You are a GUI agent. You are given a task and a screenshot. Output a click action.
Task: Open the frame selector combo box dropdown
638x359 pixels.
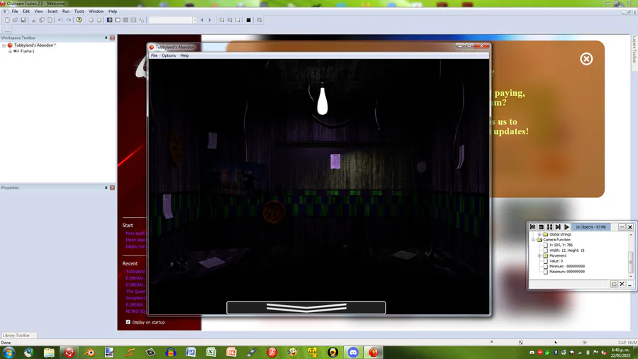(194, 20)
